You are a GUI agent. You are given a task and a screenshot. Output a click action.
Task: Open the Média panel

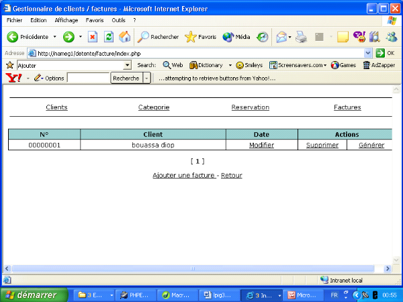point(236,36)
